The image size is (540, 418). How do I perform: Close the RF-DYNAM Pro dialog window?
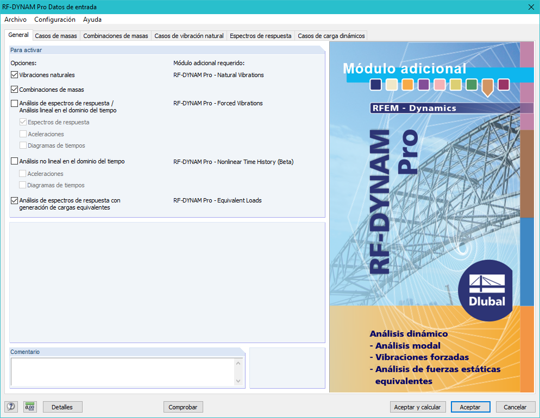point(531,7)
